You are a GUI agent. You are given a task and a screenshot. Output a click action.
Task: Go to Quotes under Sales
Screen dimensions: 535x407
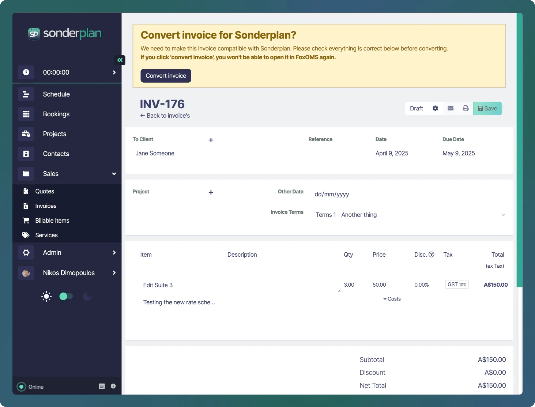(x=45, y=191)
